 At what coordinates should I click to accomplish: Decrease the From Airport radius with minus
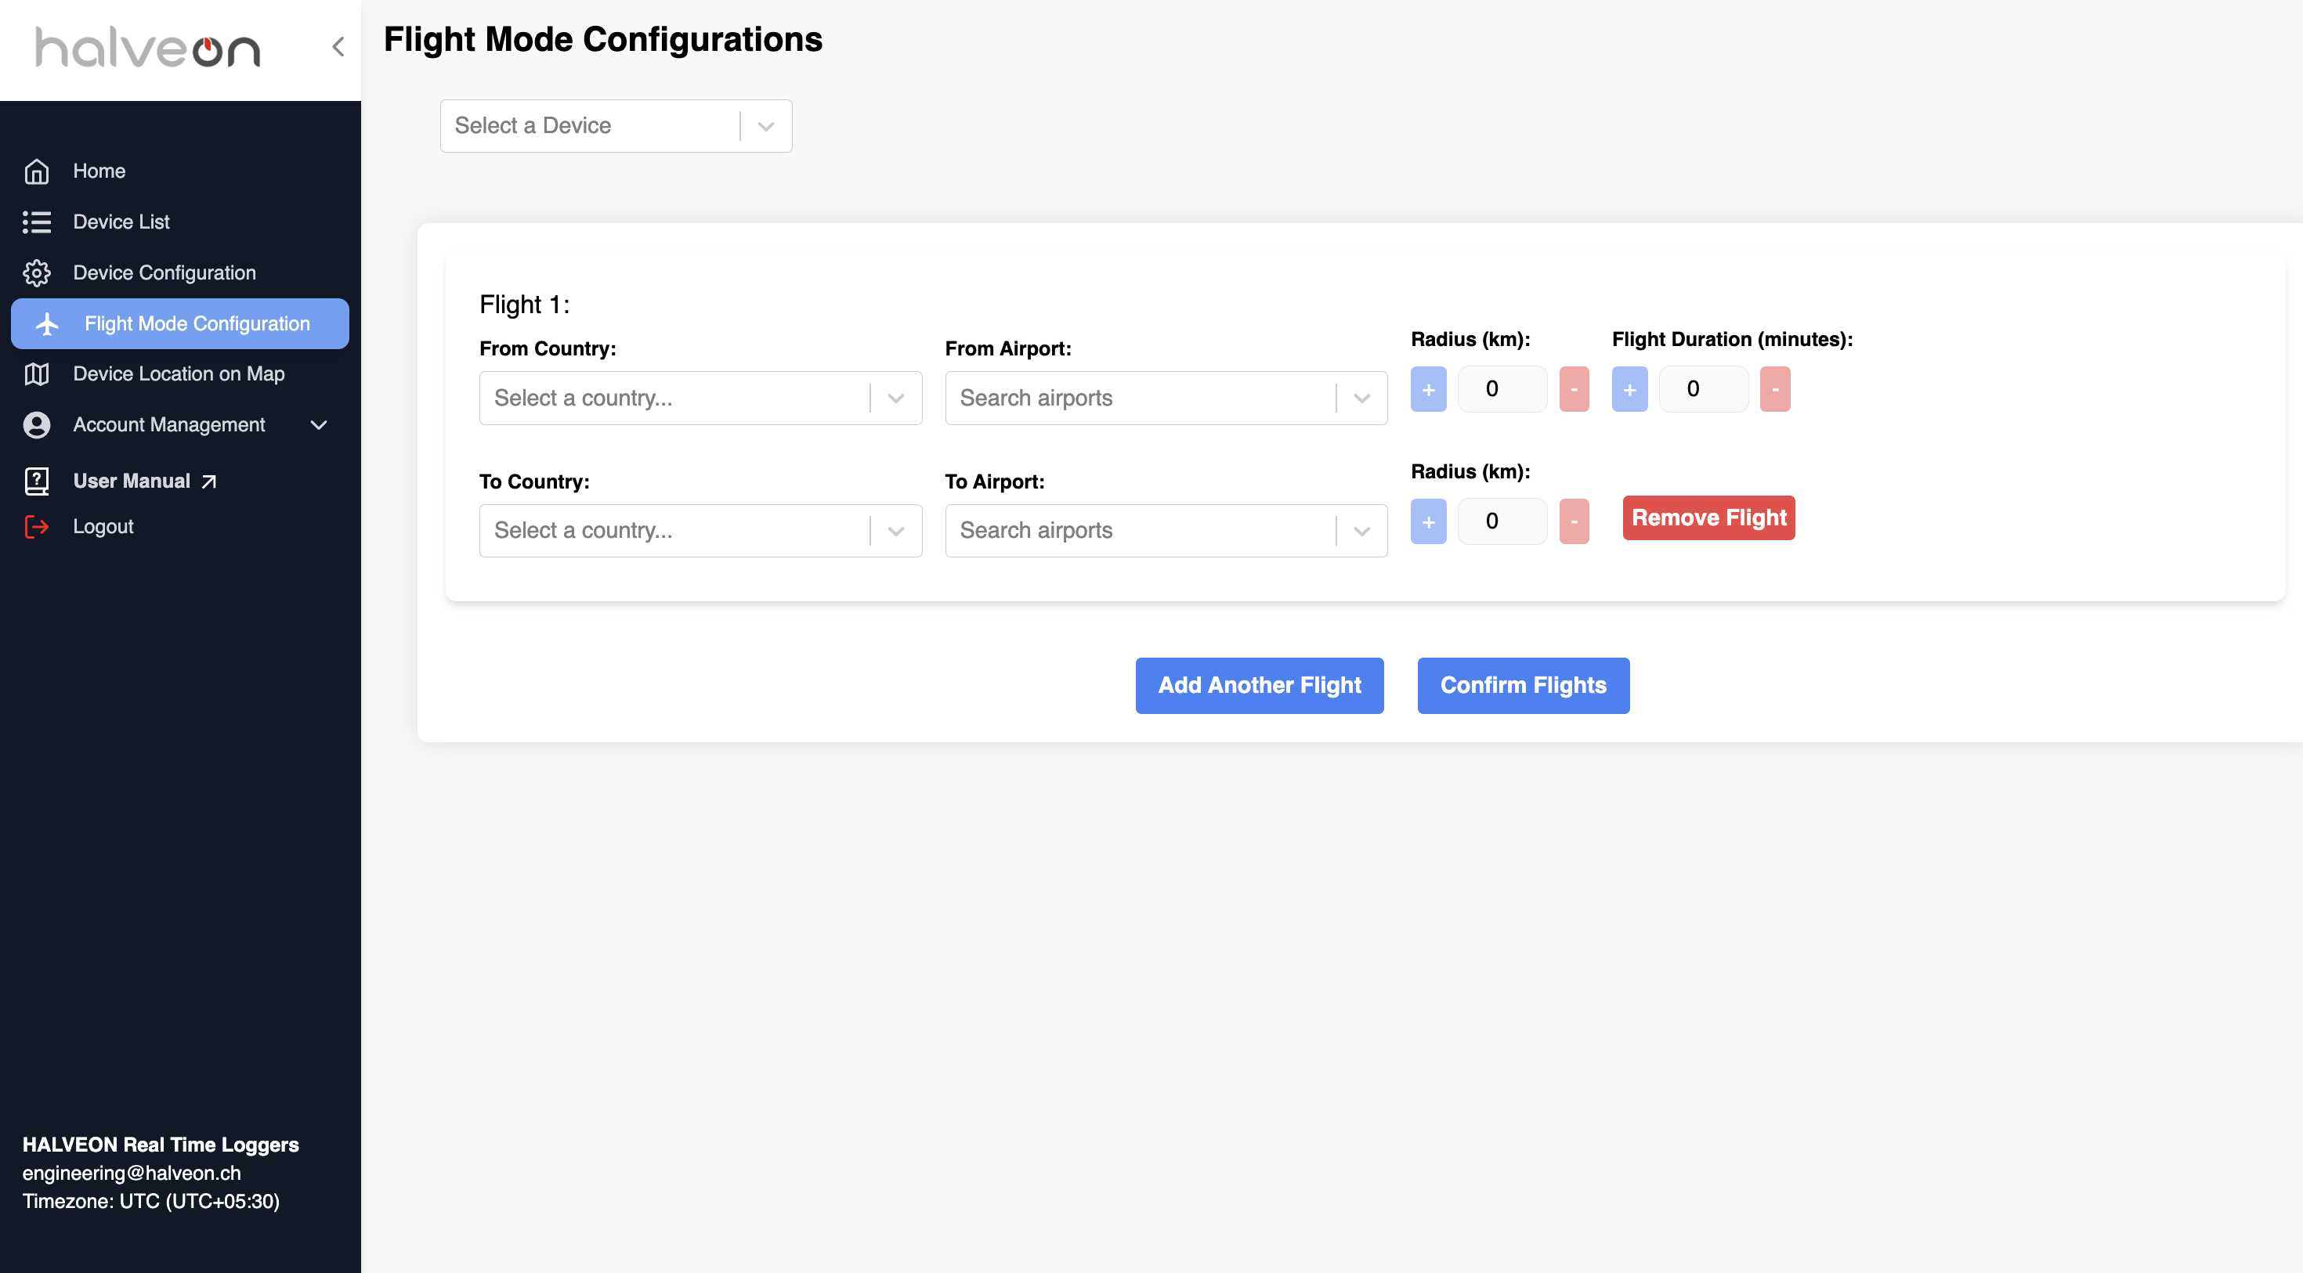[x=1574, y=388]
